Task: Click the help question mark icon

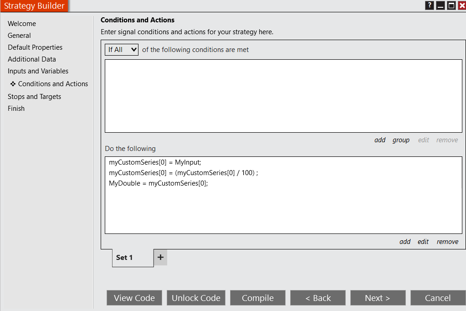Action: [429, 5]
